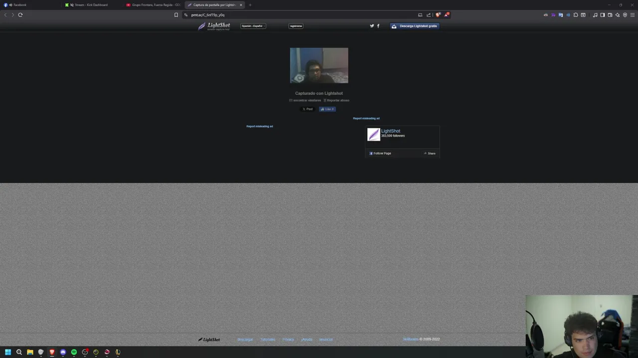The width and height of the screenshot is (638, 358).
Task: Open LightShot Facebook page name link
Action: coord(391,131)
